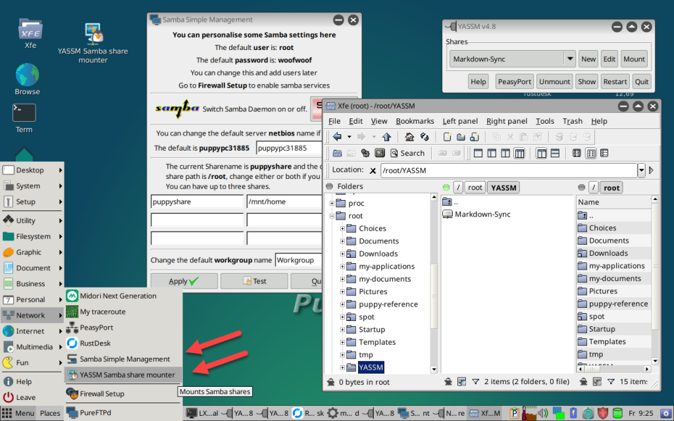
Task: Create new file in Xfe toolbar
Action: click(447, 137)
